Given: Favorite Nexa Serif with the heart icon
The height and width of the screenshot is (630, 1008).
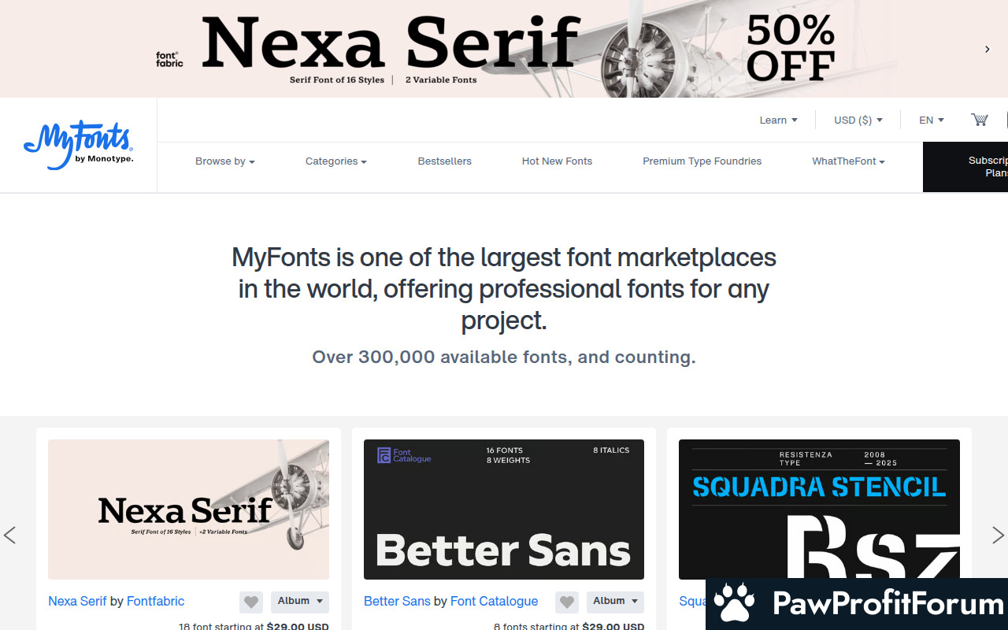Looking at the screenshot, I should click(251, 602).
